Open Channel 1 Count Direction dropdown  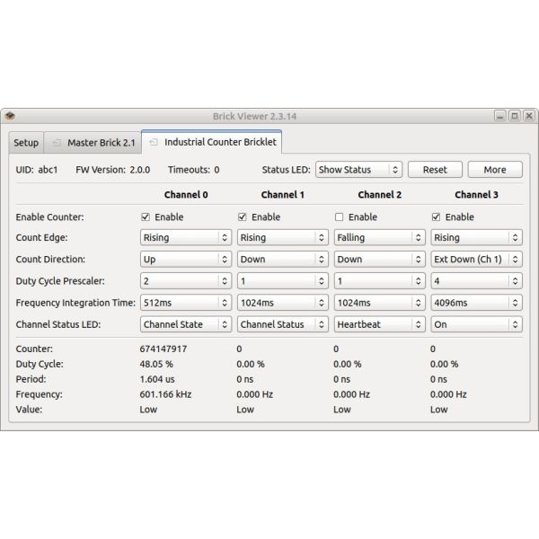283,260
